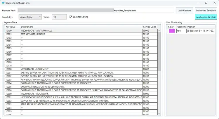The image size is (219, 119).
Task: Click User Info column header
Action: [x=181, y=27]
